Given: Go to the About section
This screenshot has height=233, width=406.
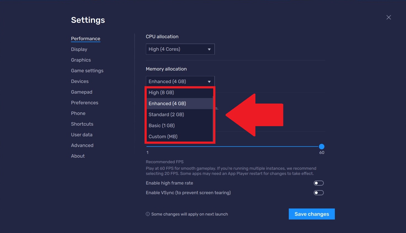Looking at the screenshot, I should [x=78, y=156].
